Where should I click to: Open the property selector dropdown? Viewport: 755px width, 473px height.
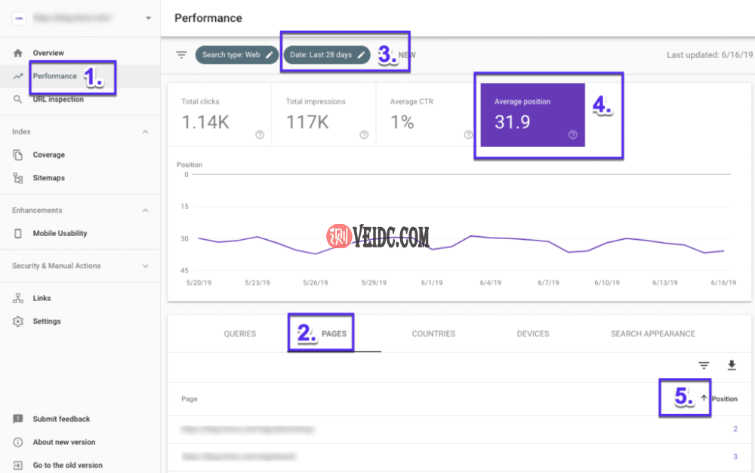point(148,17)
